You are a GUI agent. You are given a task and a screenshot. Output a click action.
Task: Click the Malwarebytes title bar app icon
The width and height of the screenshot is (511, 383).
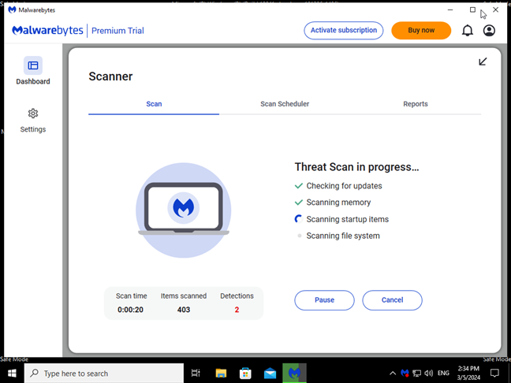12,9
